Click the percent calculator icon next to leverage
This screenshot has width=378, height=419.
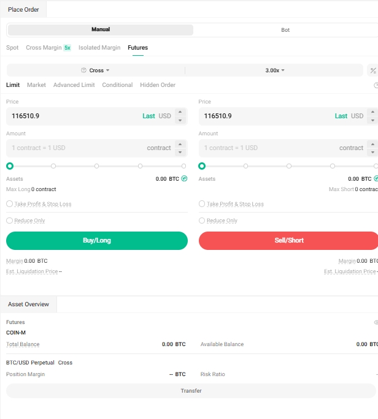(372, 70)
